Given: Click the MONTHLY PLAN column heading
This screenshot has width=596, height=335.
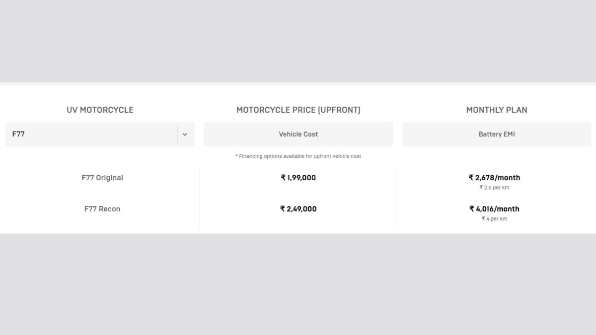Looking at the screenshot, I should [497, 110].
